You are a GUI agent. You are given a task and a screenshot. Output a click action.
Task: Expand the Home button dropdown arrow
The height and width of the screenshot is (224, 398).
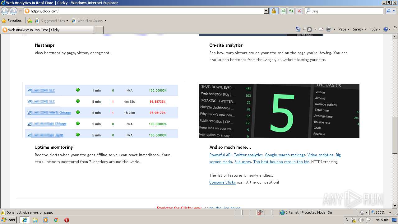pos(304,30)
